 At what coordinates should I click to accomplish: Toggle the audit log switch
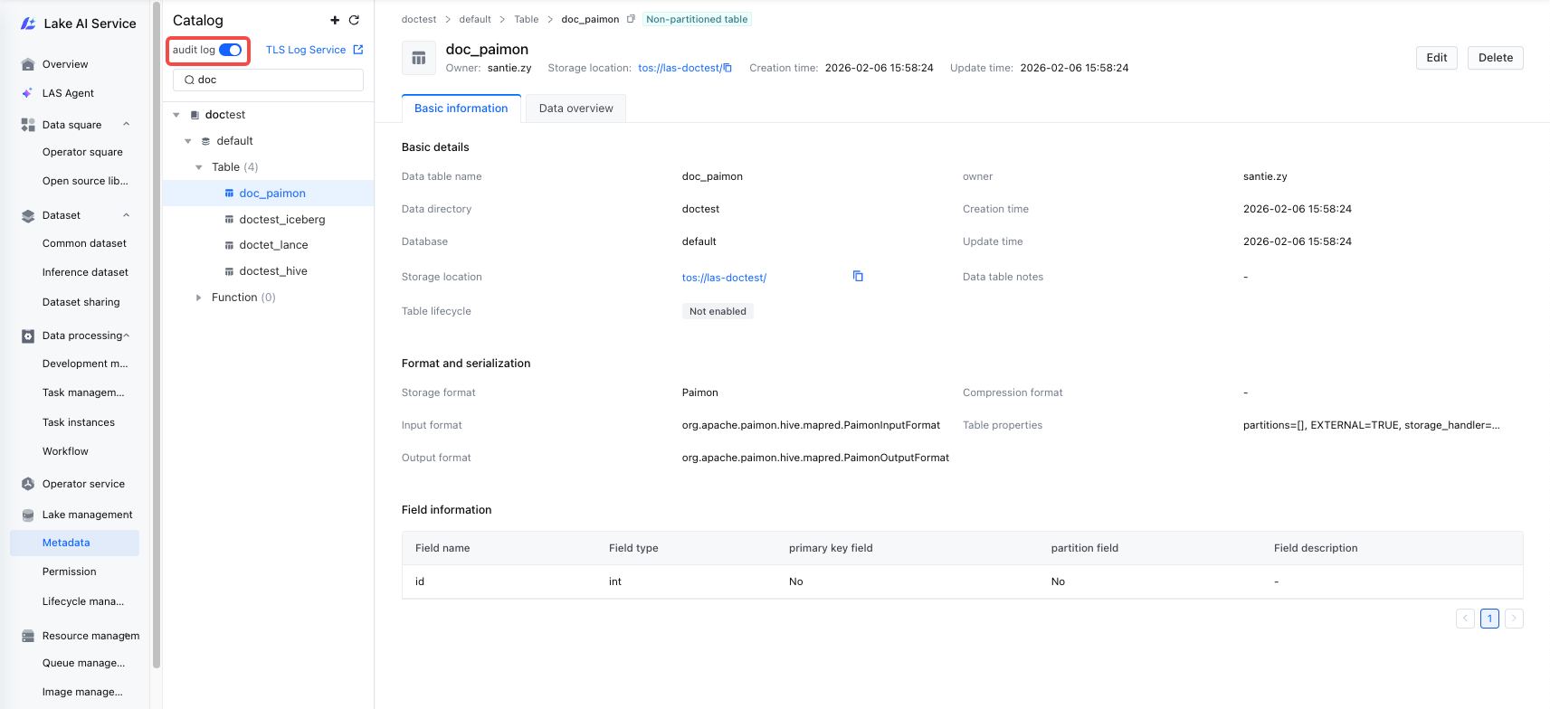(x=231, y=50)
